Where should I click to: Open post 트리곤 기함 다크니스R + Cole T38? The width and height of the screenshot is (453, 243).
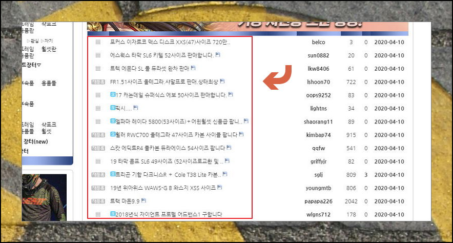point(169,175)
